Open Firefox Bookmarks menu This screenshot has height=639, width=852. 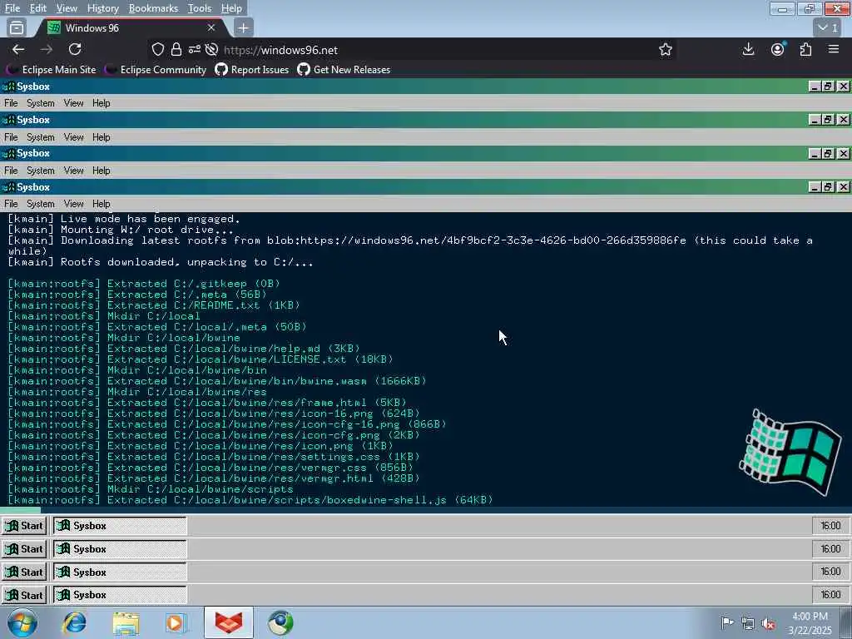[153, 8]
